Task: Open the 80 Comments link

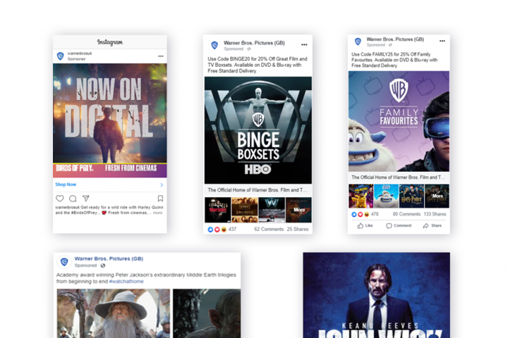Action: [406, 214]
